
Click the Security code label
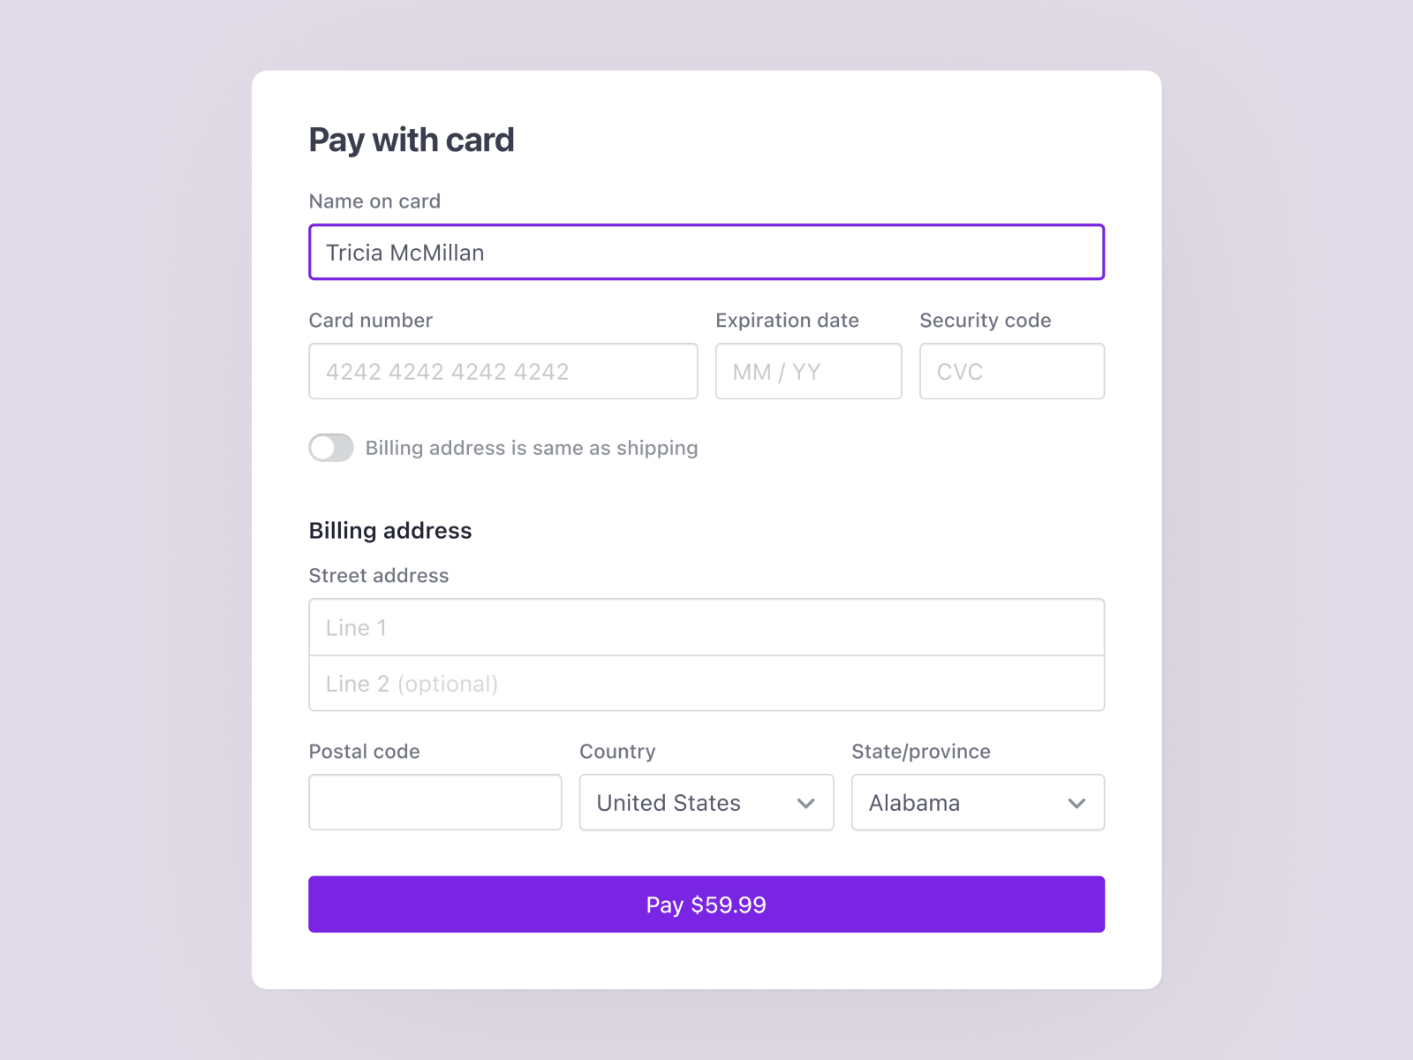click(985, 320)
